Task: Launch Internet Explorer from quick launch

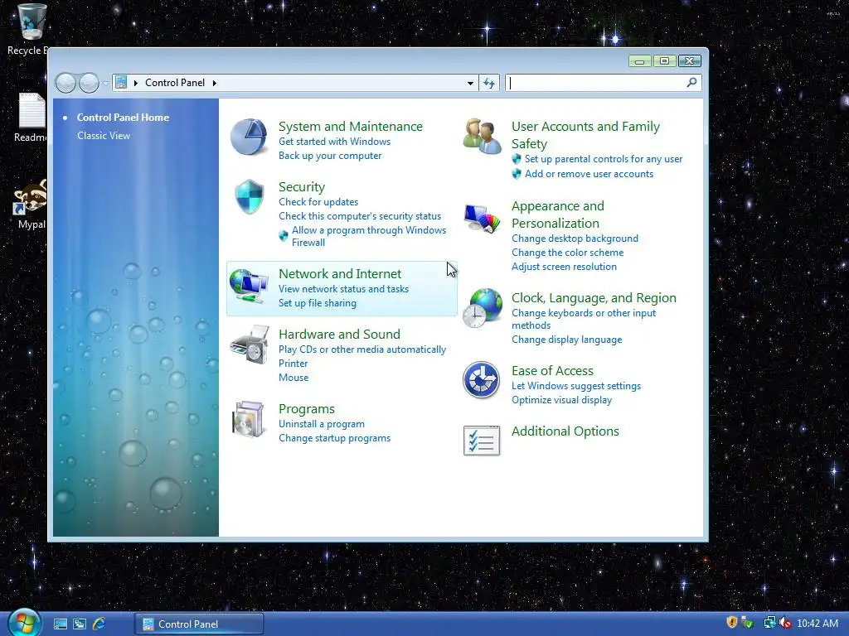Action: [x=99, y=624]
